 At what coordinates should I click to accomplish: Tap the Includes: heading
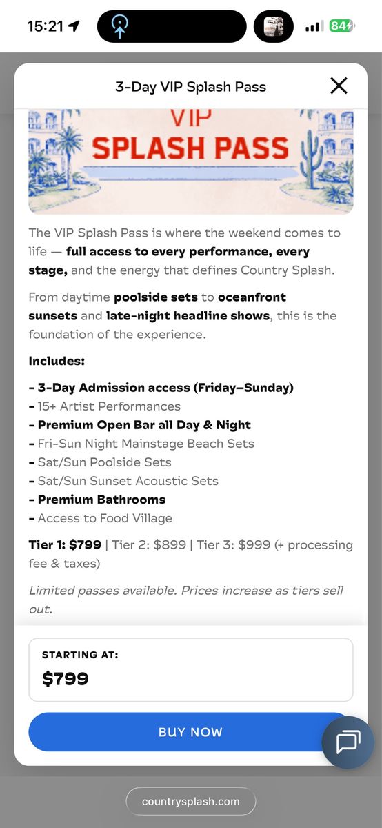click(x=57, y=361)
